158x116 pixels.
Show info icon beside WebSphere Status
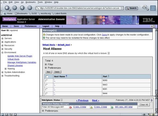(61, 100)
